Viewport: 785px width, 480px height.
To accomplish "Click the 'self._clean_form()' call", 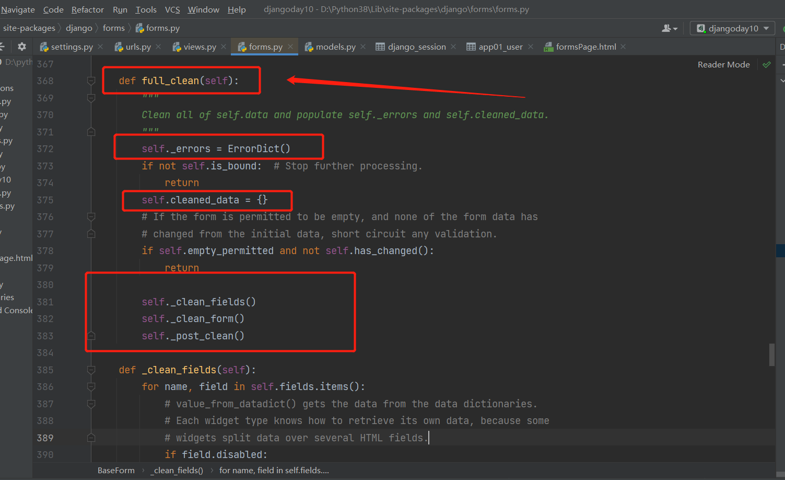I will [x=193, y=318].
